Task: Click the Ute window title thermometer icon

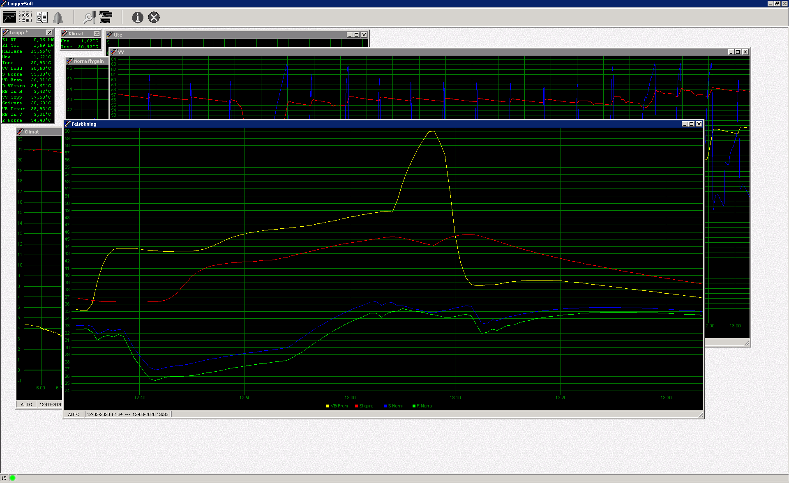Action: coord(110,35)
